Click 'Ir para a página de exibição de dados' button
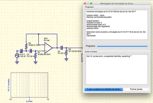 [x=103, y=89]
